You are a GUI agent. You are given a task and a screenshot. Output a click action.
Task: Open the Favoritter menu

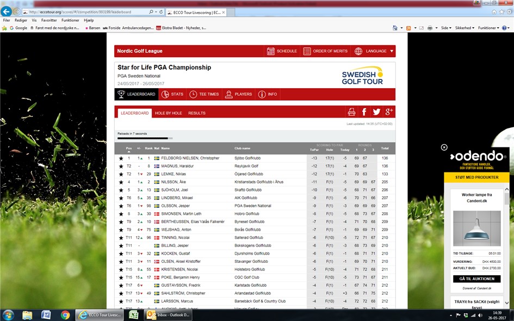(49, 20)
